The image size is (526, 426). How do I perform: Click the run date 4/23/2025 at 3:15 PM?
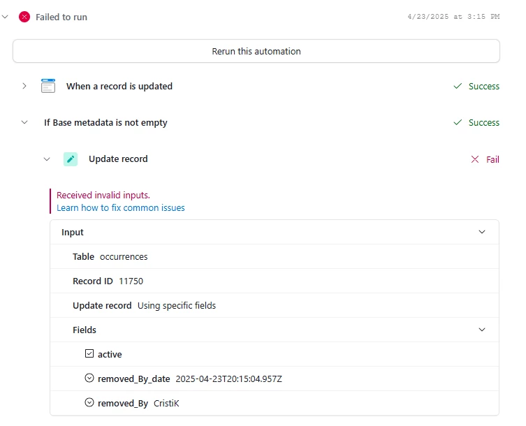click(x=453, y=17)
